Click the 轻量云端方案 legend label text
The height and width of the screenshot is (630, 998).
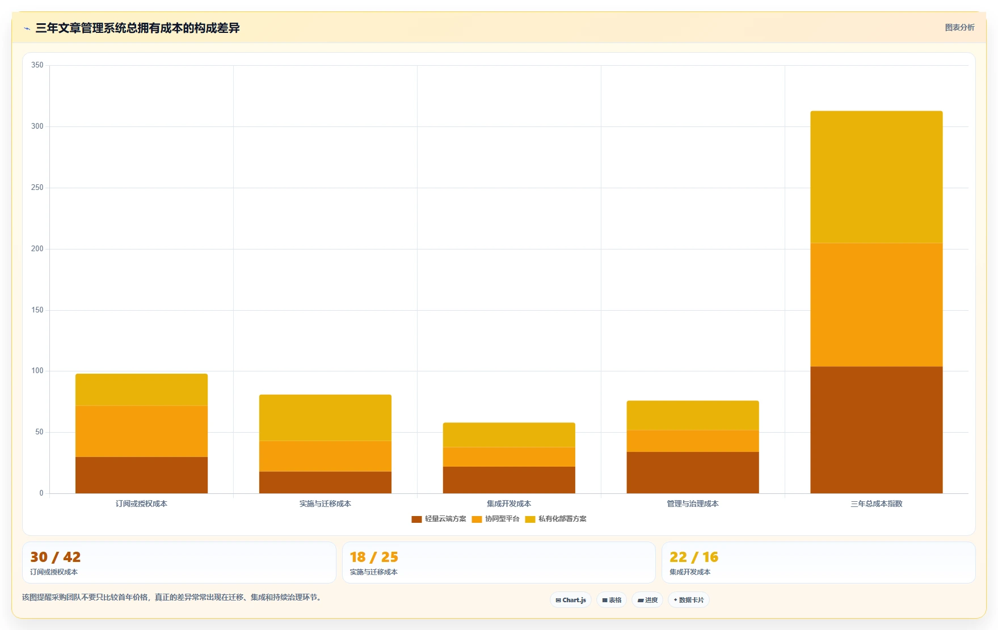tap(445, 519)
